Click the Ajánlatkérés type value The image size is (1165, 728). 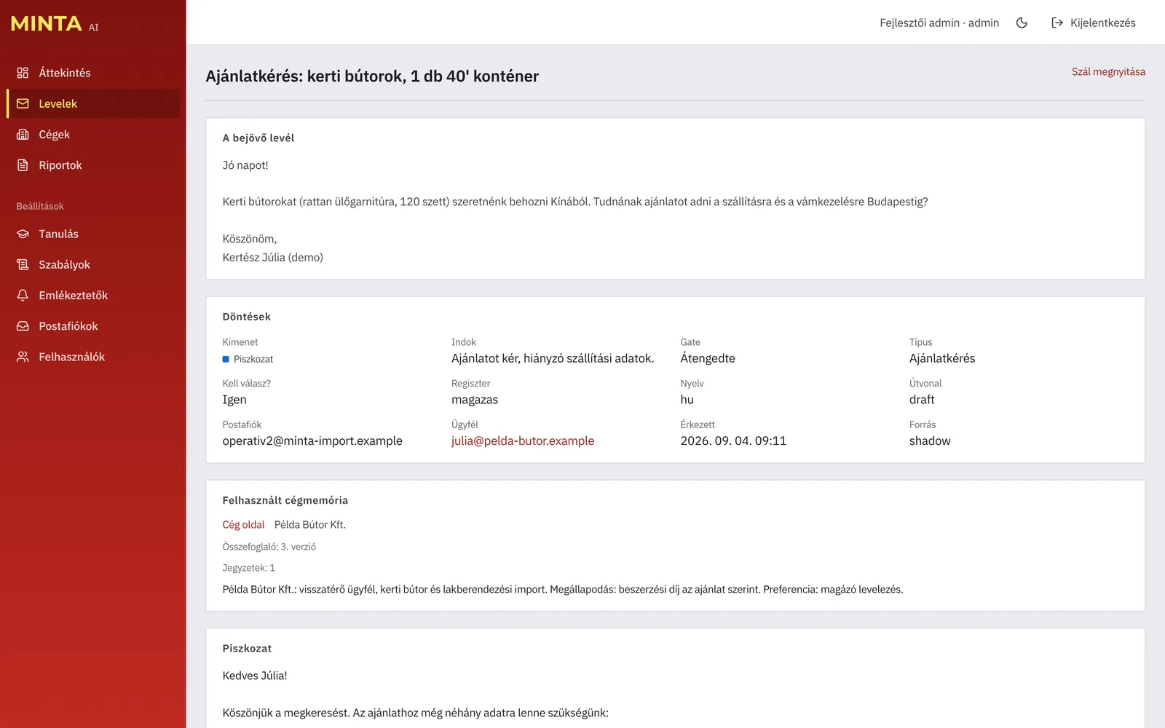tap(942, 358)
